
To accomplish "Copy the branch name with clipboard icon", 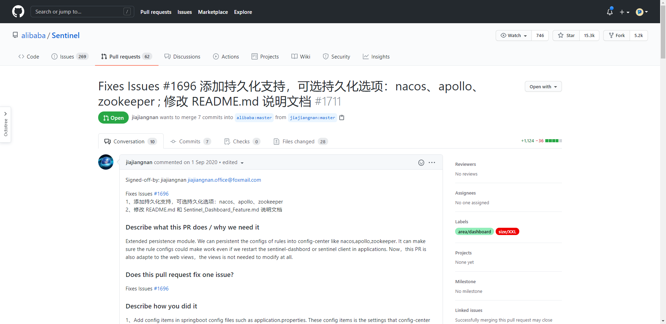I will (x=342, y=118).
